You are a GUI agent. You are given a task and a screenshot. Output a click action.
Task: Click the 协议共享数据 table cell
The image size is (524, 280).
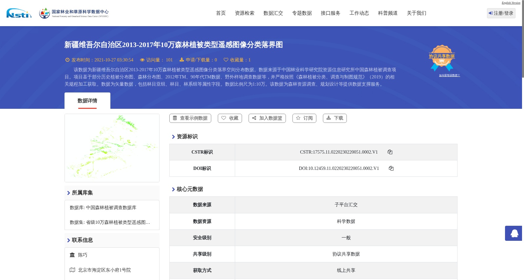[x=346, y=254]
